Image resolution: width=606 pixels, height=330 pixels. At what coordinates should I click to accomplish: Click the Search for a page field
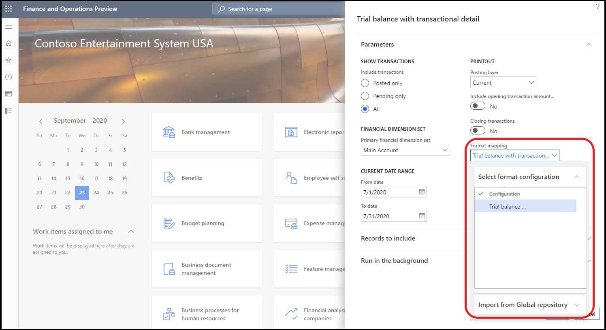pyautogui.click(x=278, y=9)
